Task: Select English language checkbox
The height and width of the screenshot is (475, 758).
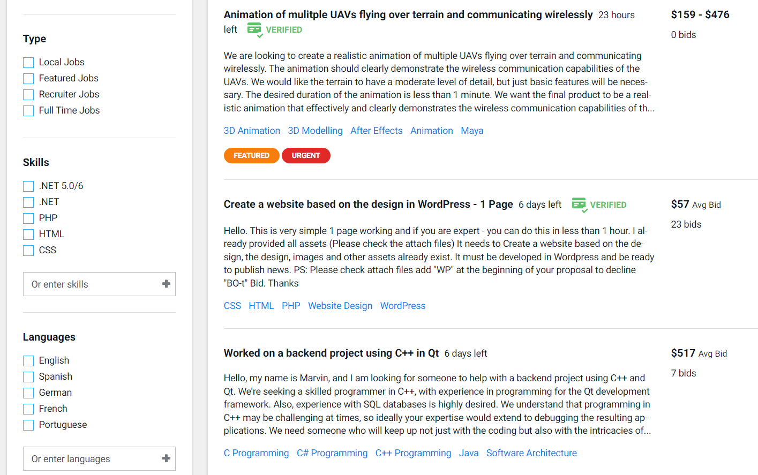Action: 28,361
